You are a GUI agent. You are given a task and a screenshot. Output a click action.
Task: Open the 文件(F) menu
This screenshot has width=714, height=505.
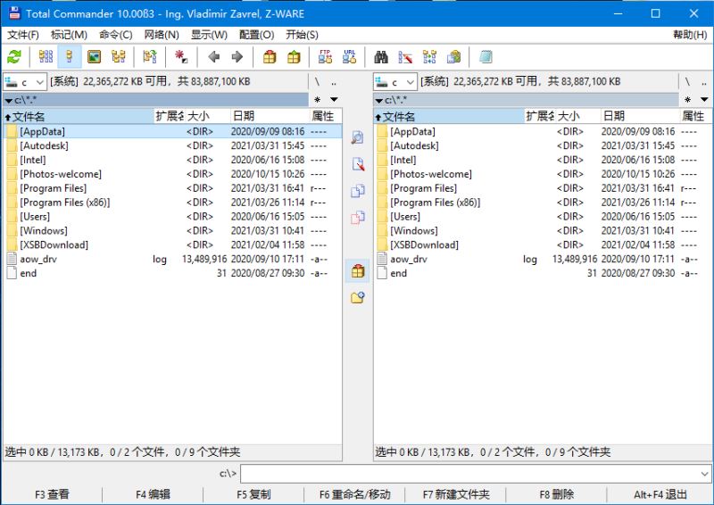click(x=23, y=35)
